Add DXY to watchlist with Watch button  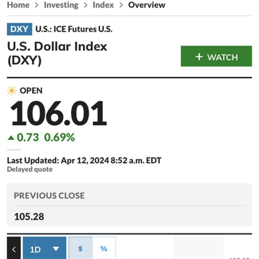[216, 56]
